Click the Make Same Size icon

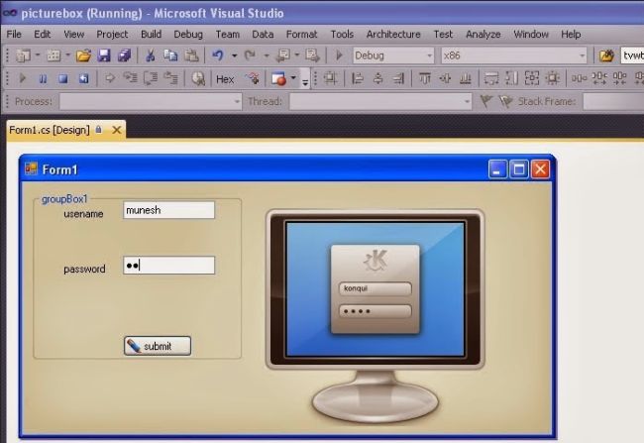click(x=532, y=78)
